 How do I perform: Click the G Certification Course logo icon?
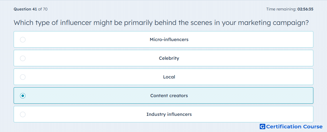click(262, 126)
